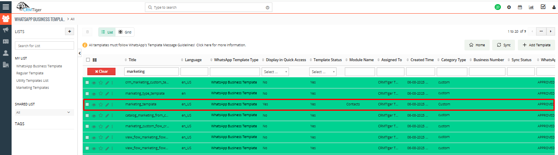Check the crm_marketing_custom_te row checkbox
The height and width of the screenshot is (155, 558).
87,83
